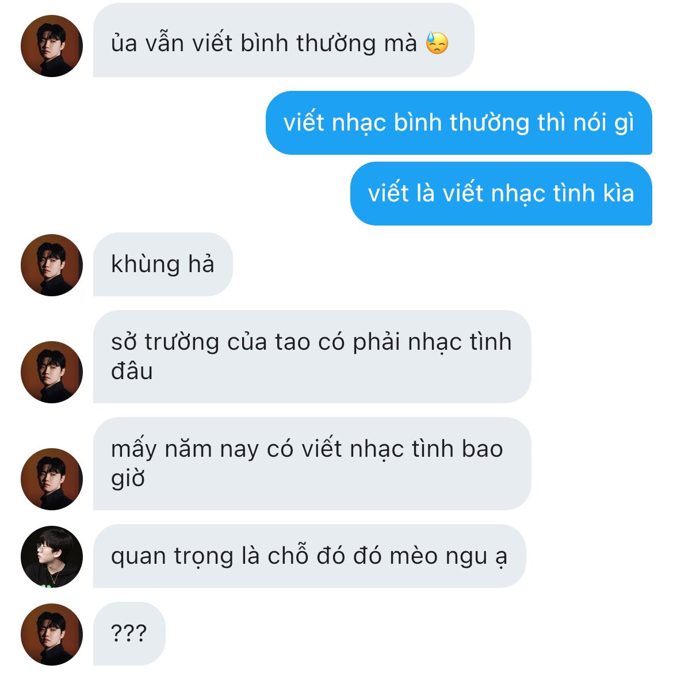Open avatar beside "sở trường của tao" message

pyautogui.click(x=52, y=372)
